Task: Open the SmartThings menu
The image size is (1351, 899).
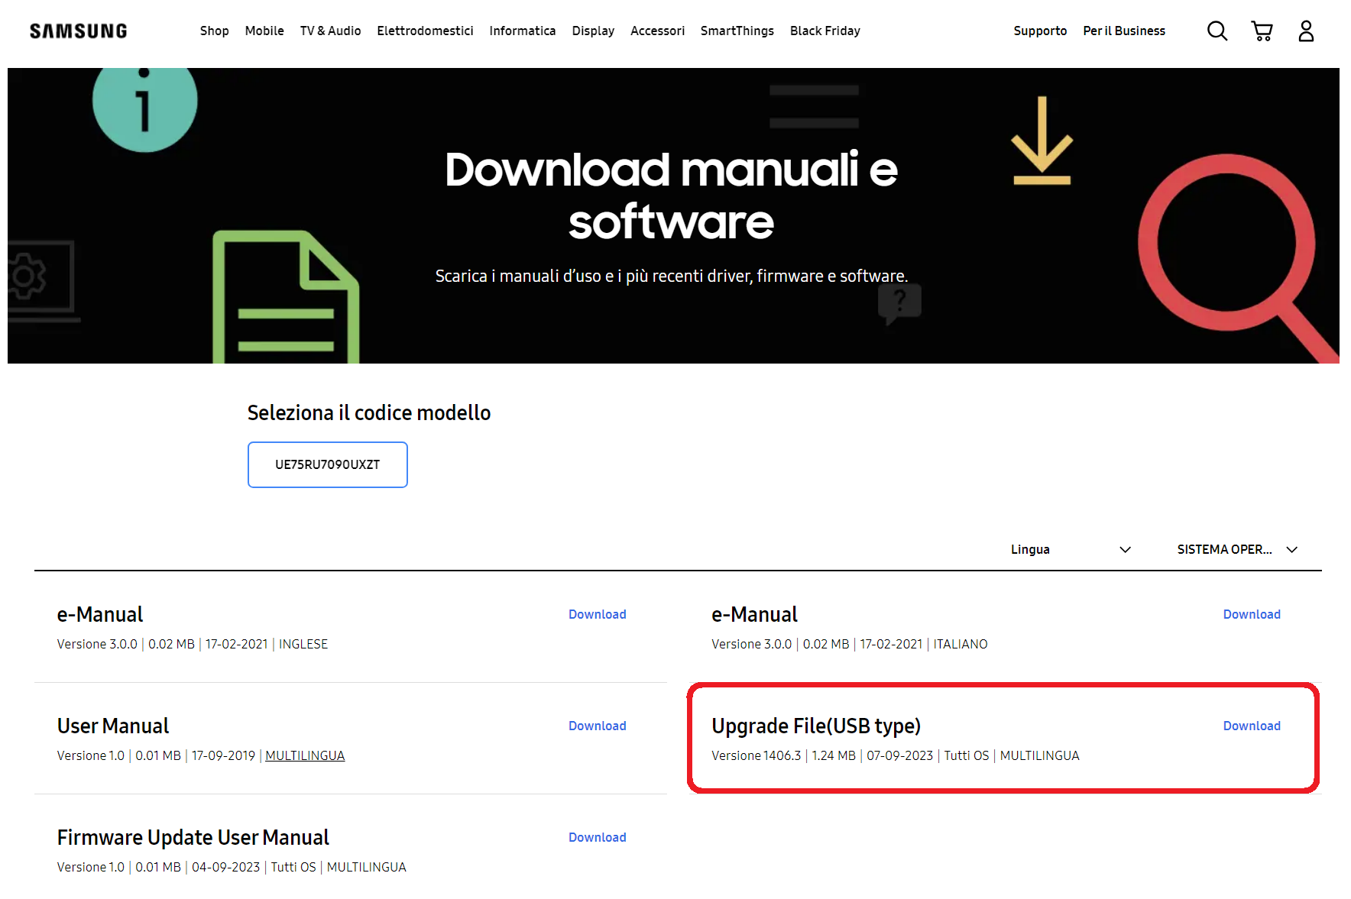Action: pyautogui.click(x=737, y=31)
